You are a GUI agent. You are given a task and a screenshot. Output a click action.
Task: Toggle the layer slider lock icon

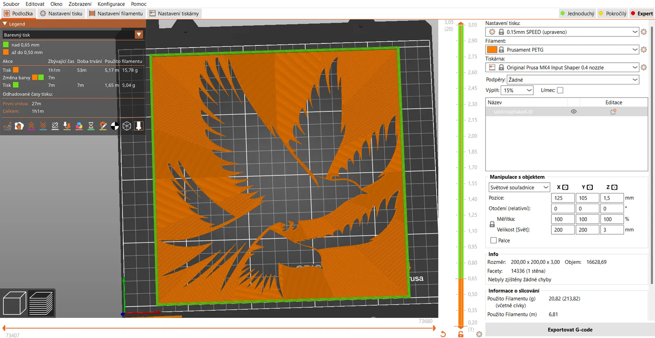tap(461, 334)
